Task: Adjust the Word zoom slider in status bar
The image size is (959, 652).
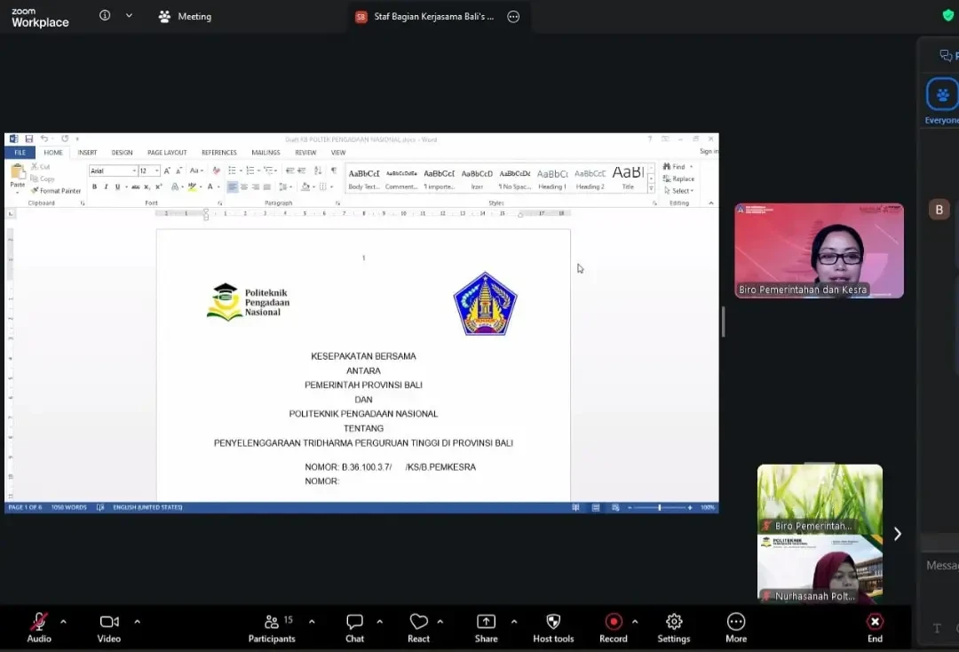Action: coord(659,508)
